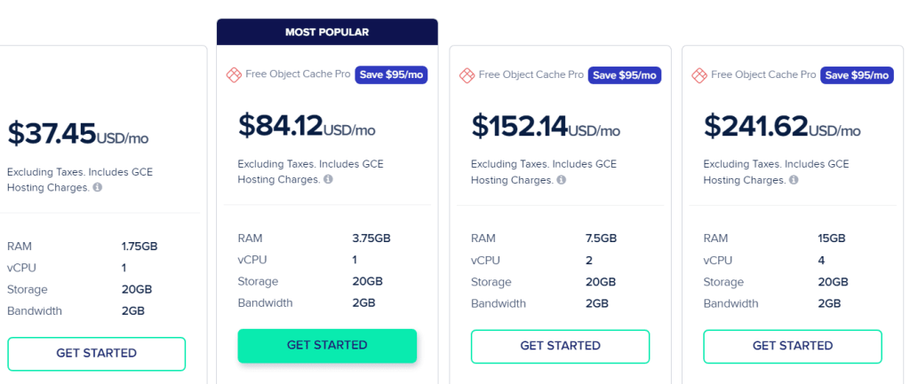
Task: Click Save $95/mo badge on $152.14 plan
Action: (x=625, y=74)
